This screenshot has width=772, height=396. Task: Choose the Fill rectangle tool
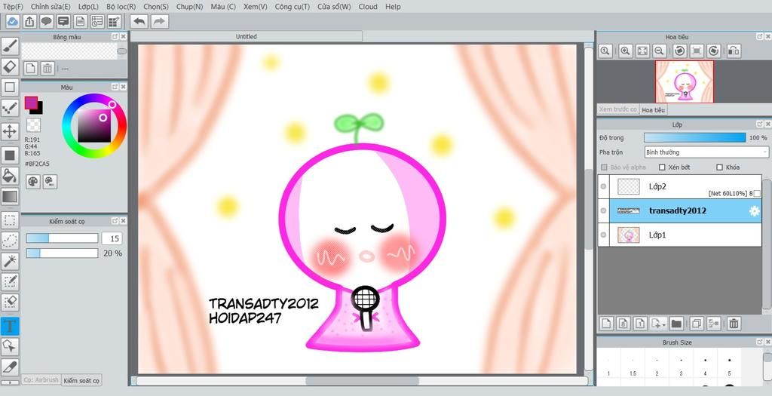(x=10, y=155)
